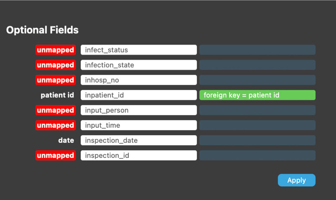Viewport: 336px width, 200px height.
Task: Select the date label for inspection_date
Action: pos(66,140)
